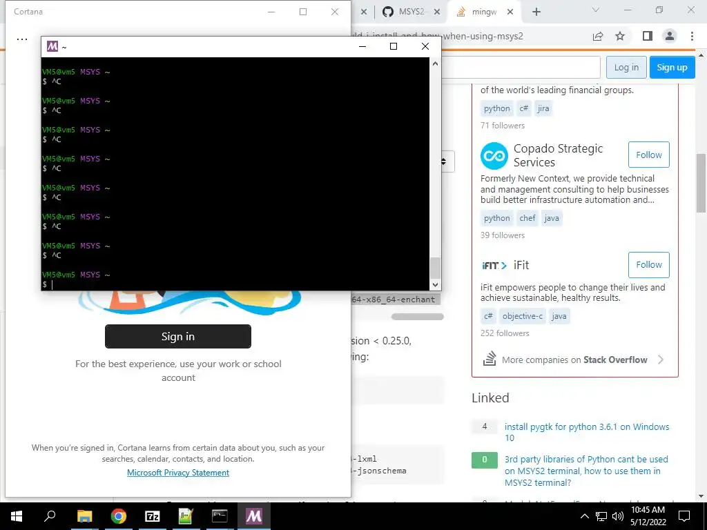Open Copado Strategic Services company link
Image resolution: width=707 pixels, height=530 pixels.
[558, 155]
